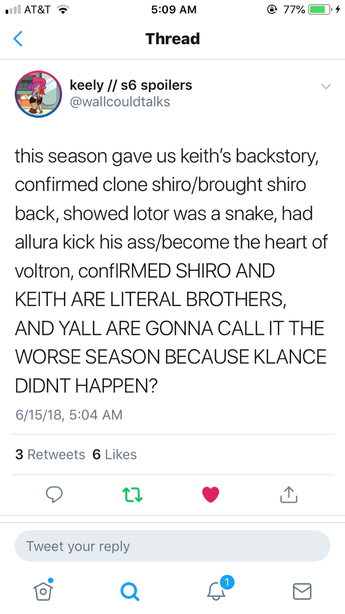Expand the tweet options chevron
The width and height of the screenshot is (345, 614).
325,87
